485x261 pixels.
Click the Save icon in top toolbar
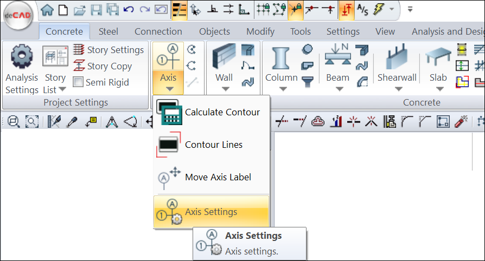click(96, 9)
